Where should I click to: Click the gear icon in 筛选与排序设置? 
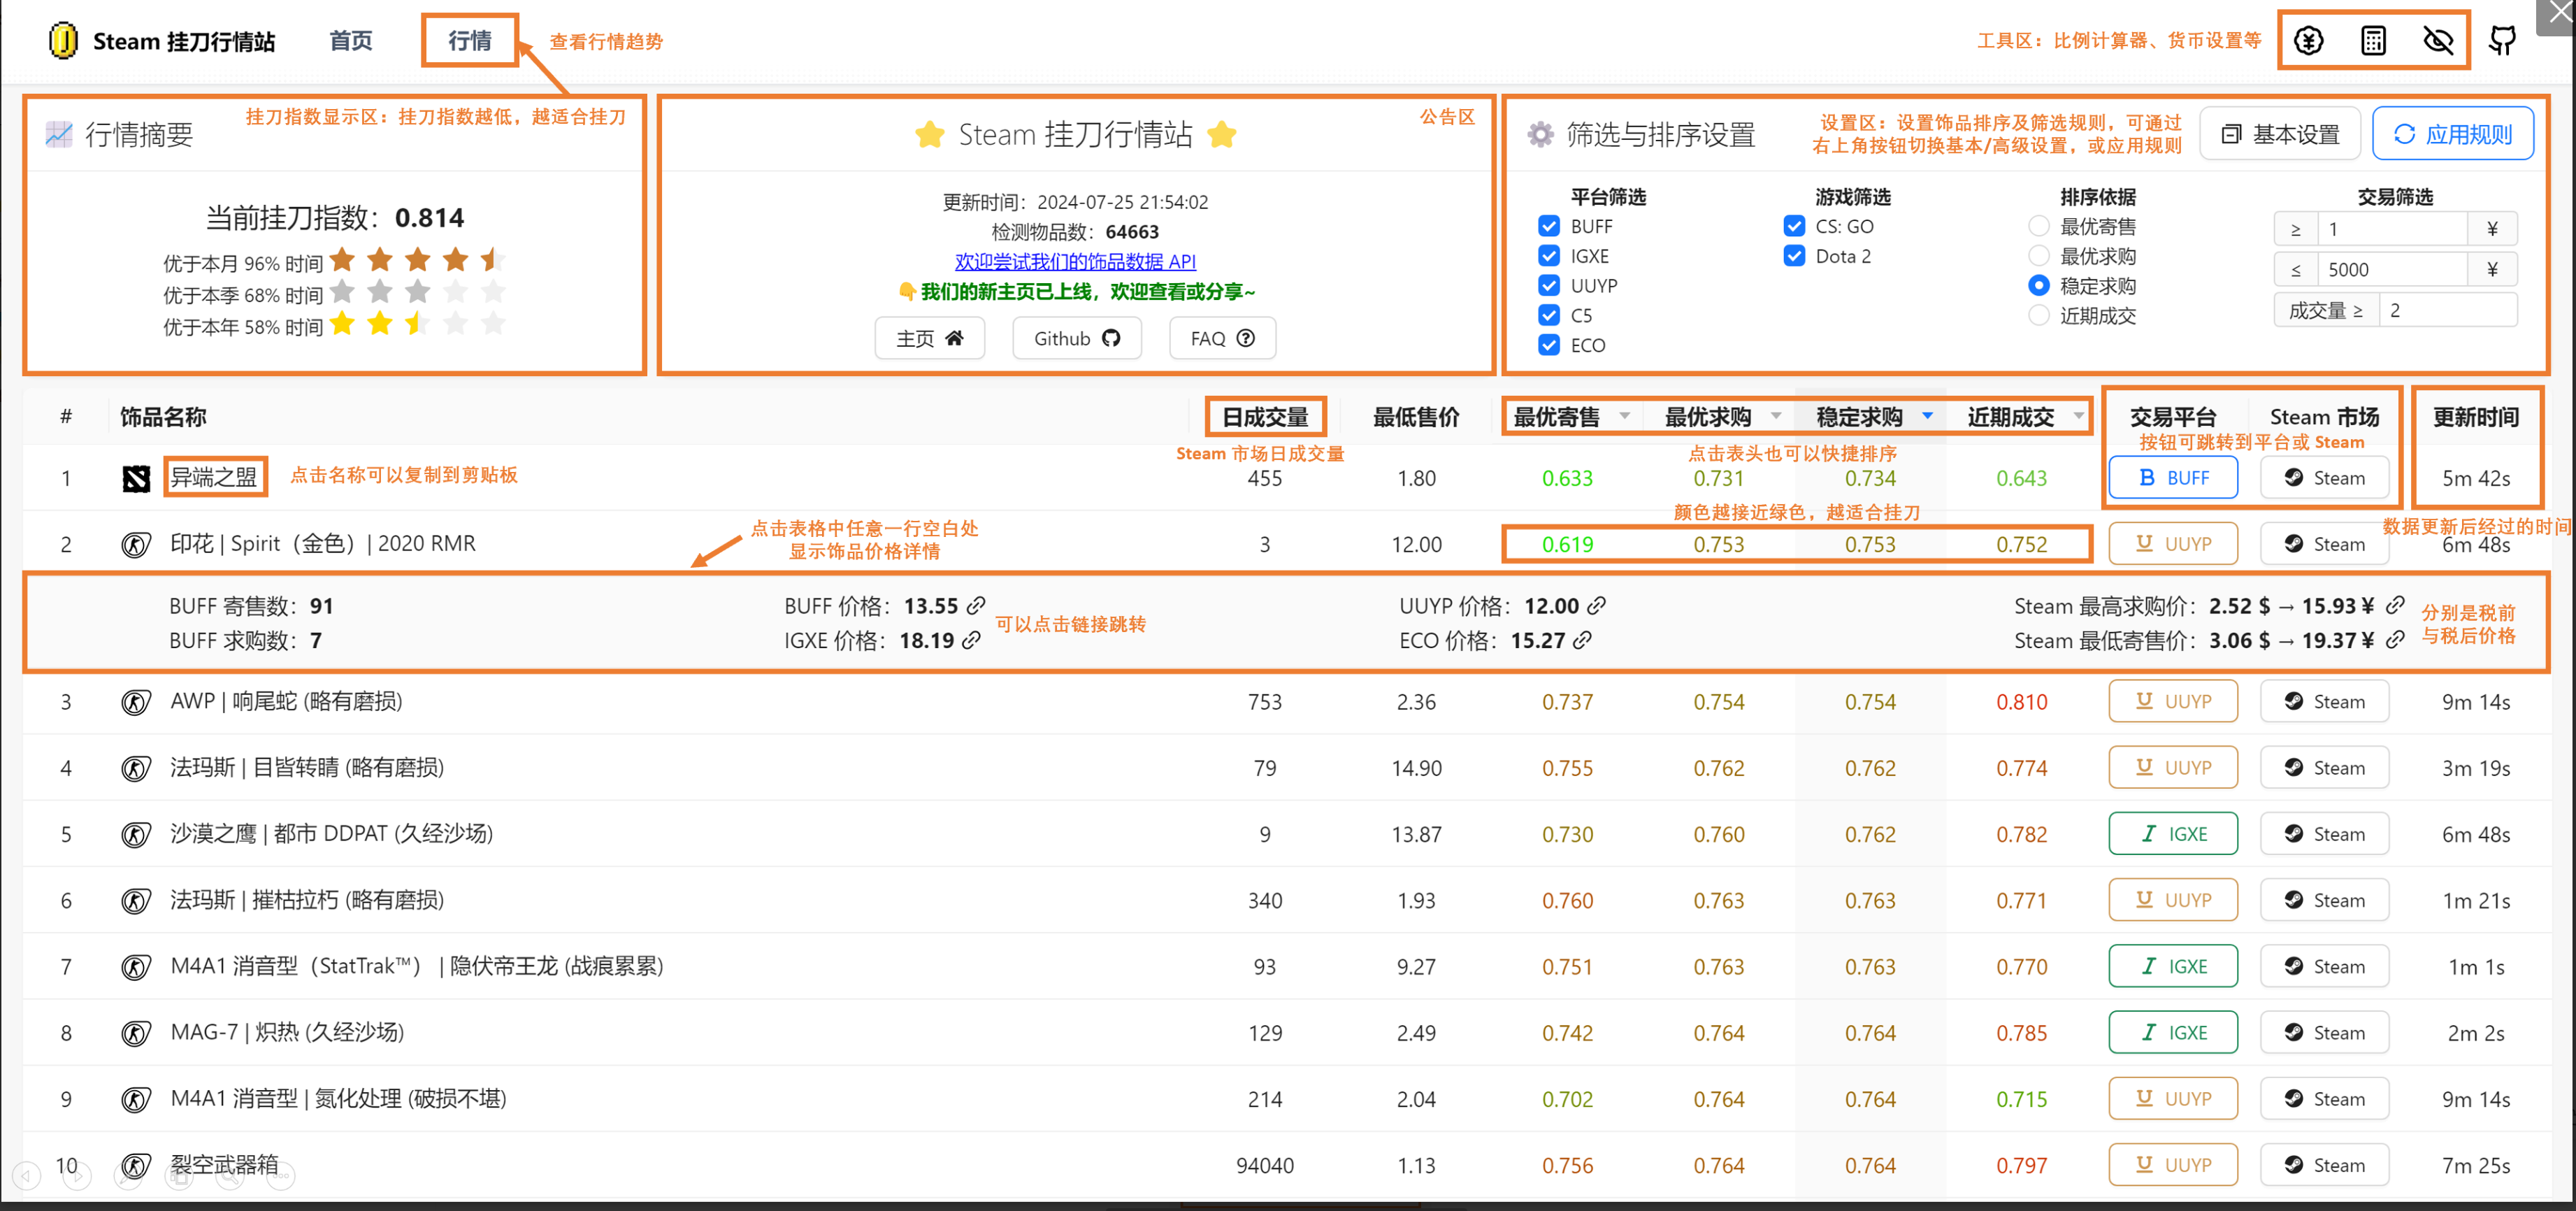[1541, 134]
